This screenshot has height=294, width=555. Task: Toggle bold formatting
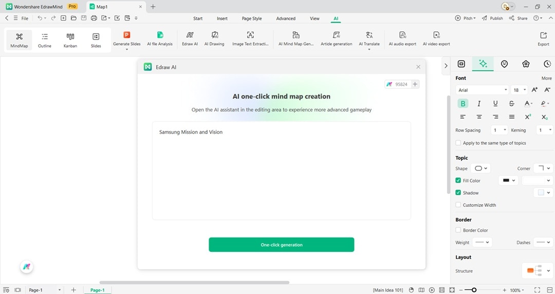tap(462, 103)
